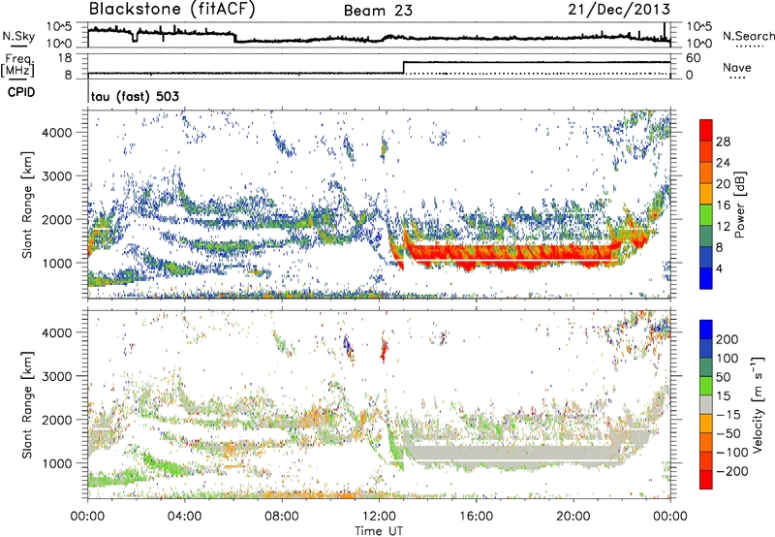Click the "16:00" time tick label
The height and width of the screenshot is (537, 775).
476,517
